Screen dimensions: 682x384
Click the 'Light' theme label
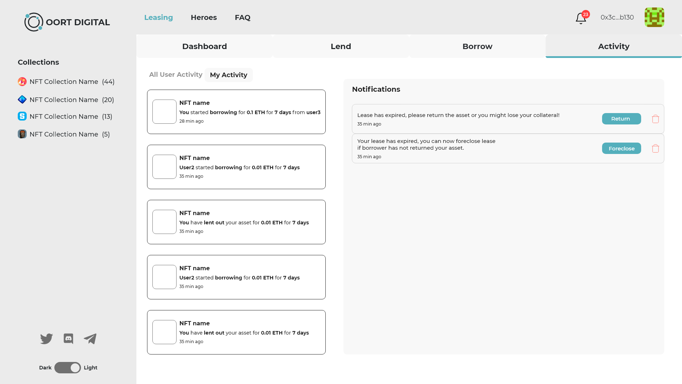(91, 368)
